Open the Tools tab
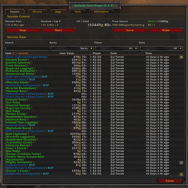188x188 pixels. [x=78, y=12]
